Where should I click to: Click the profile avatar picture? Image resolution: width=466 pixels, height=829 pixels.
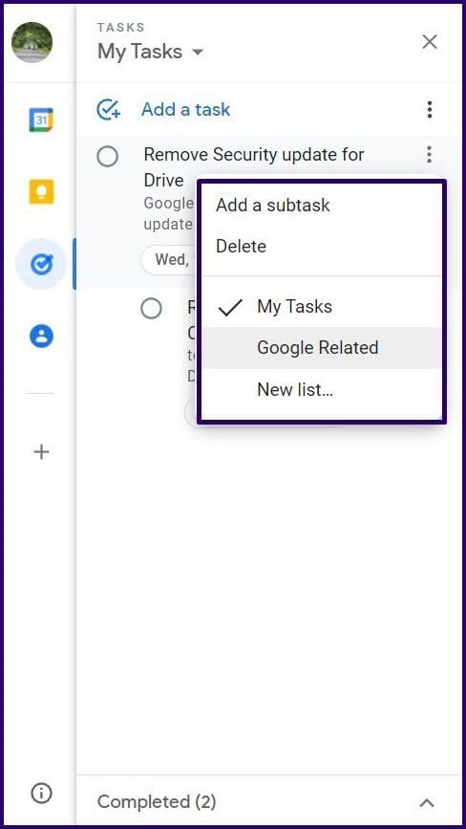point(32,42)
